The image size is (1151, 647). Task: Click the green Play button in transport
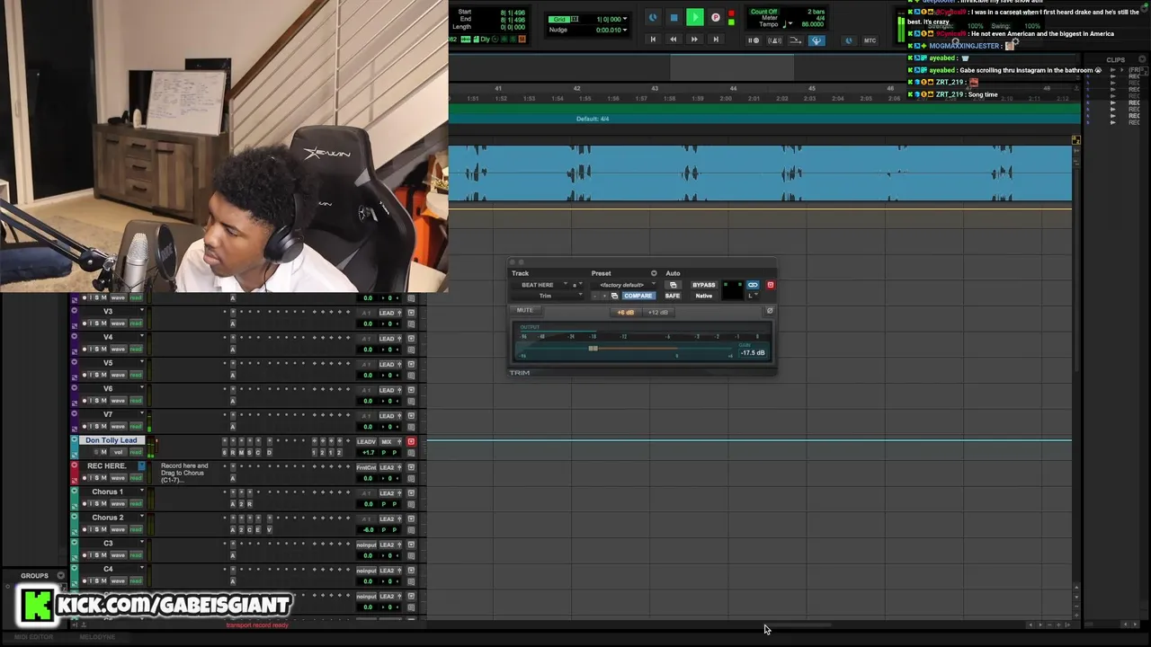[x=694, y=17]
